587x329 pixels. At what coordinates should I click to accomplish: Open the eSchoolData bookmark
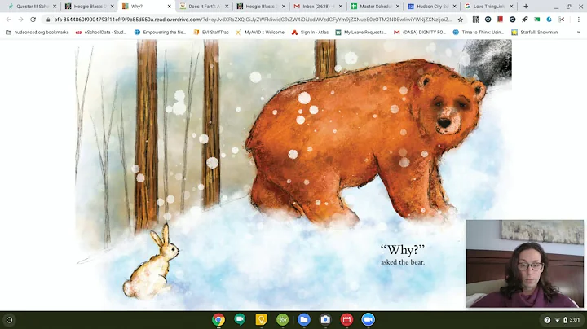[x=100, y=32]
